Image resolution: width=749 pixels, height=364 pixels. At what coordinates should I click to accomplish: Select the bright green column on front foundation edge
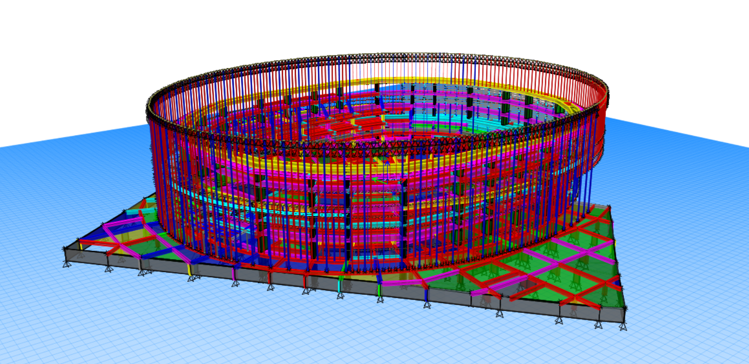(x=379, y=292)
